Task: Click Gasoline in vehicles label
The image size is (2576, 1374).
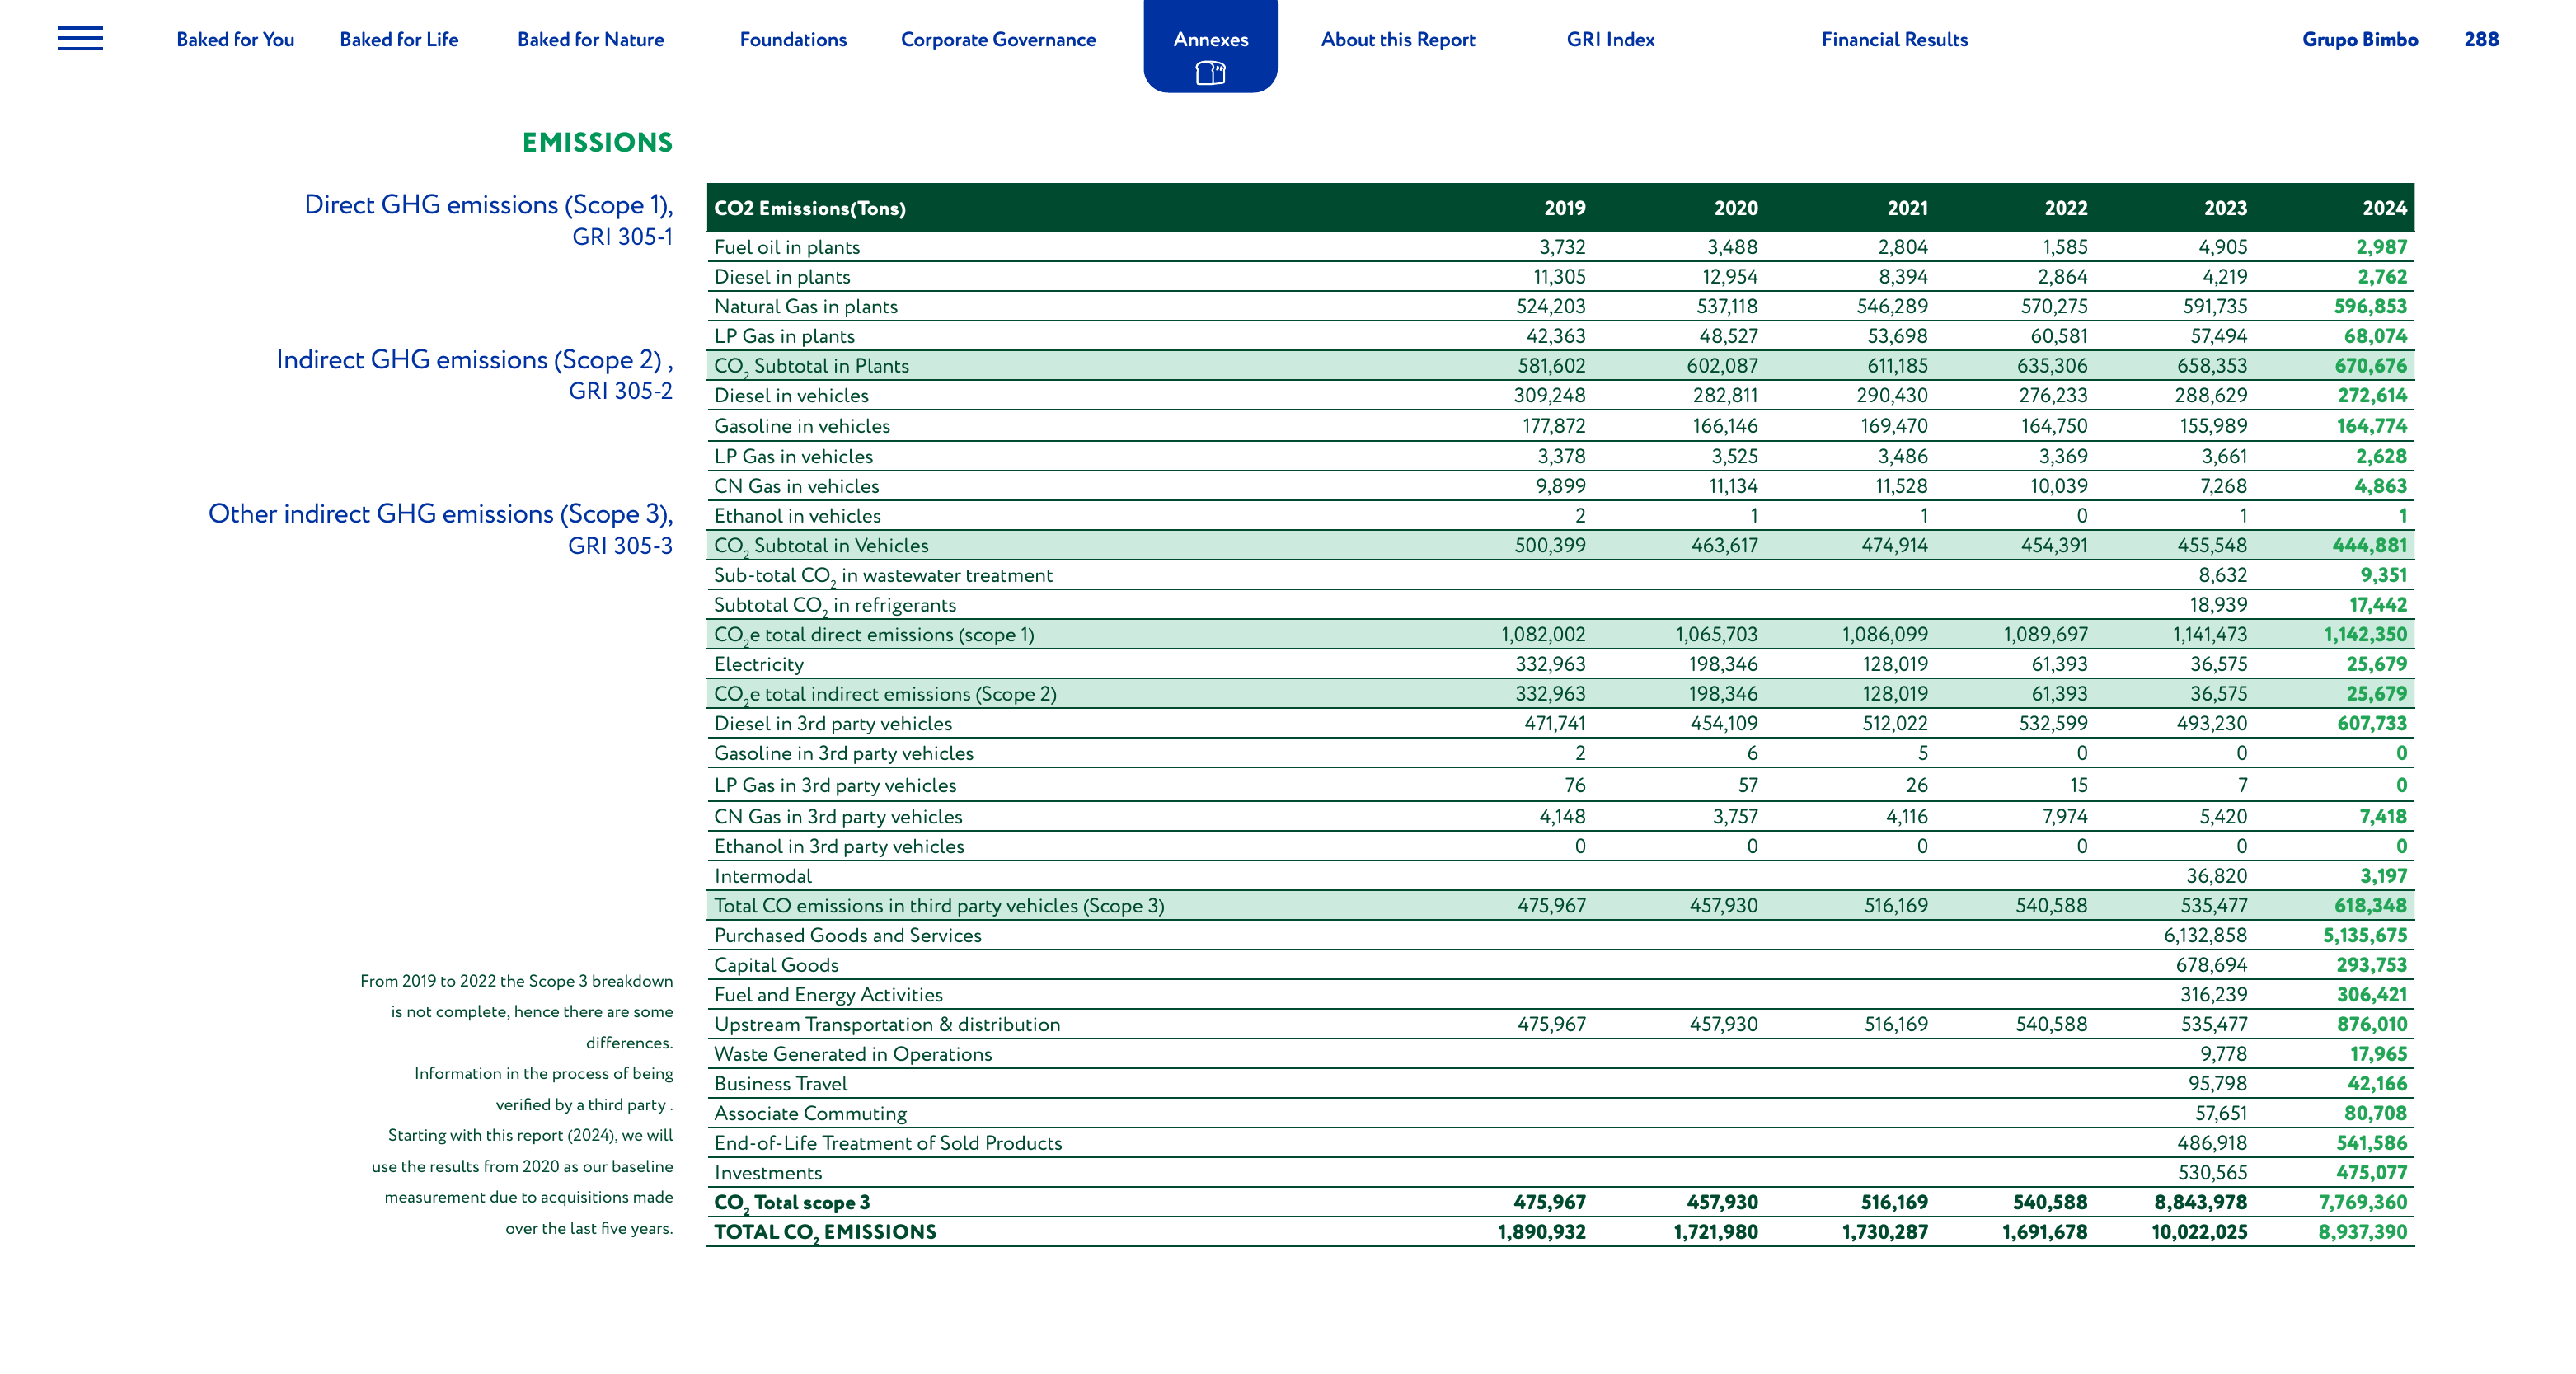Action: click(x=801, y=426)
